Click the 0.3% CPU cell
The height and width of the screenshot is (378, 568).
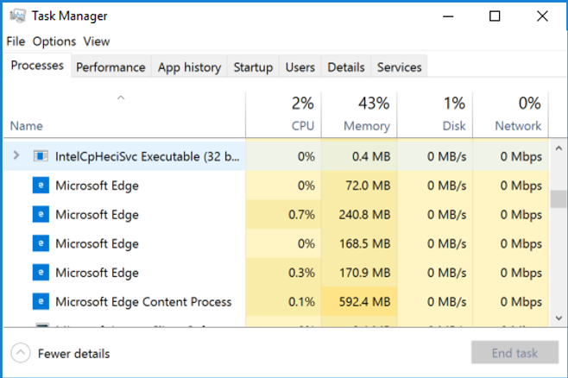[x=283, y=272]
